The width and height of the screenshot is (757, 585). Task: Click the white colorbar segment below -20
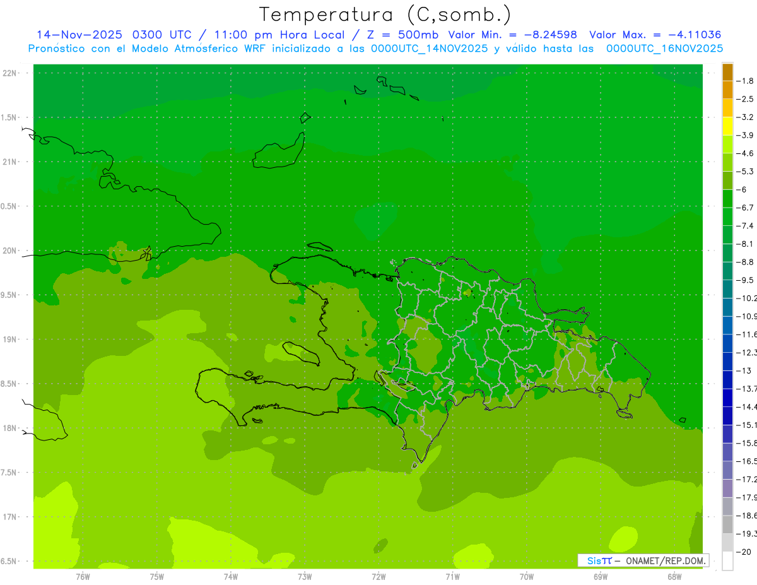[x=727, y=561]
